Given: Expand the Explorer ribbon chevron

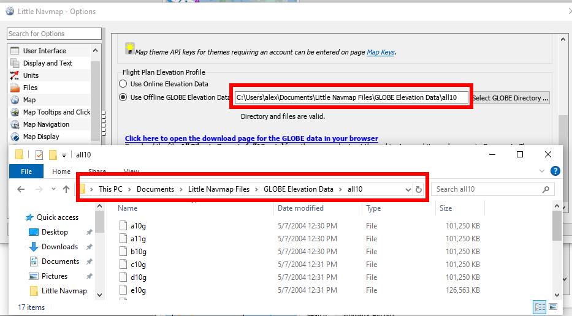Looking at the screenshot, I should pyautogui.click(x=542, y=171).
